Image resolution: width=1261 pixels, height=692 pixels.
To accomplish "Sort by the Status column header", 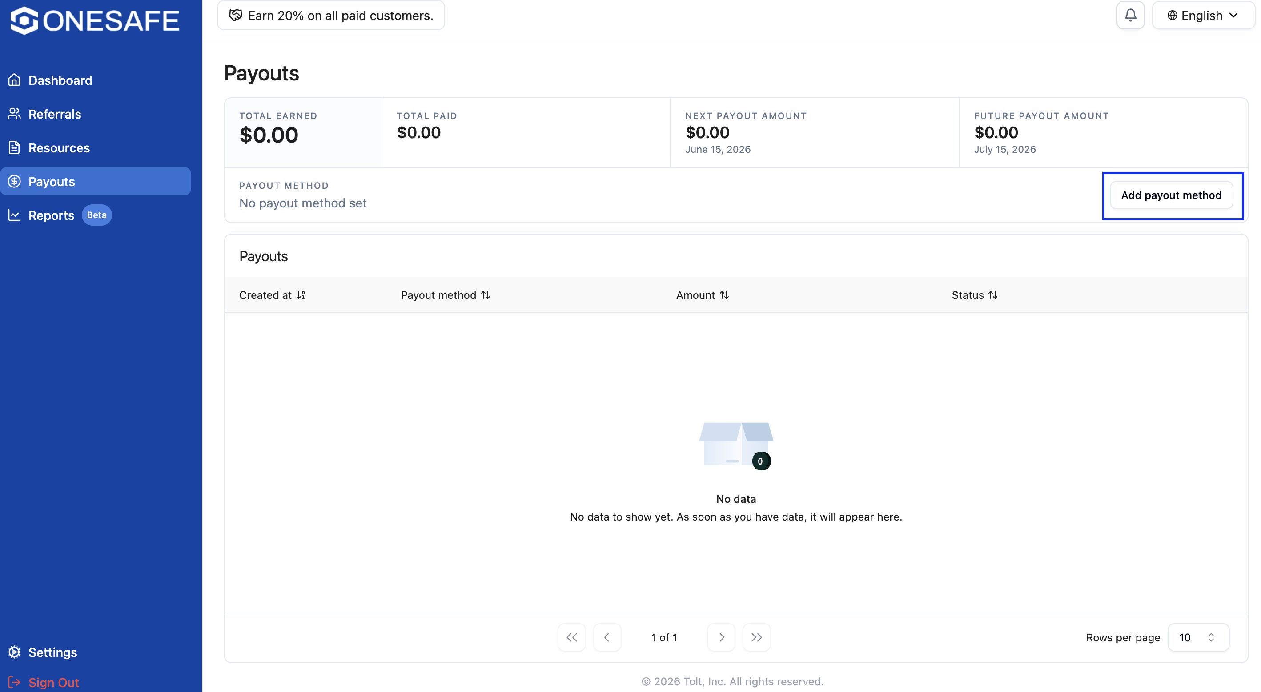I will click(974, 295).
